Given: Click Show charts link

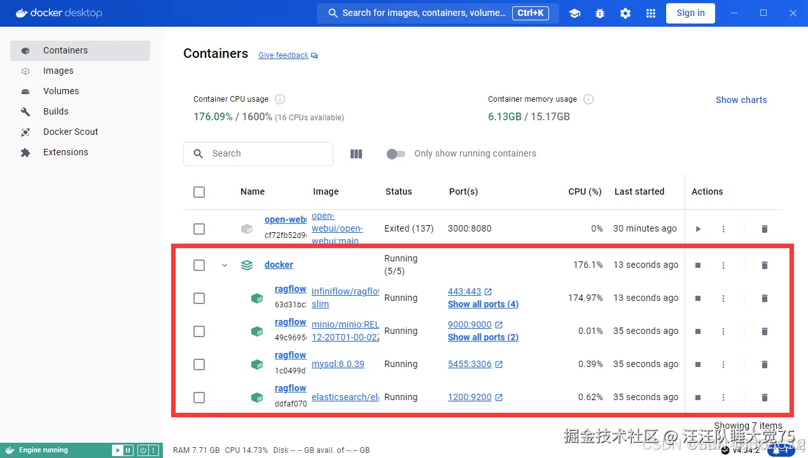Looking at the screenshot, I should 741,101.
